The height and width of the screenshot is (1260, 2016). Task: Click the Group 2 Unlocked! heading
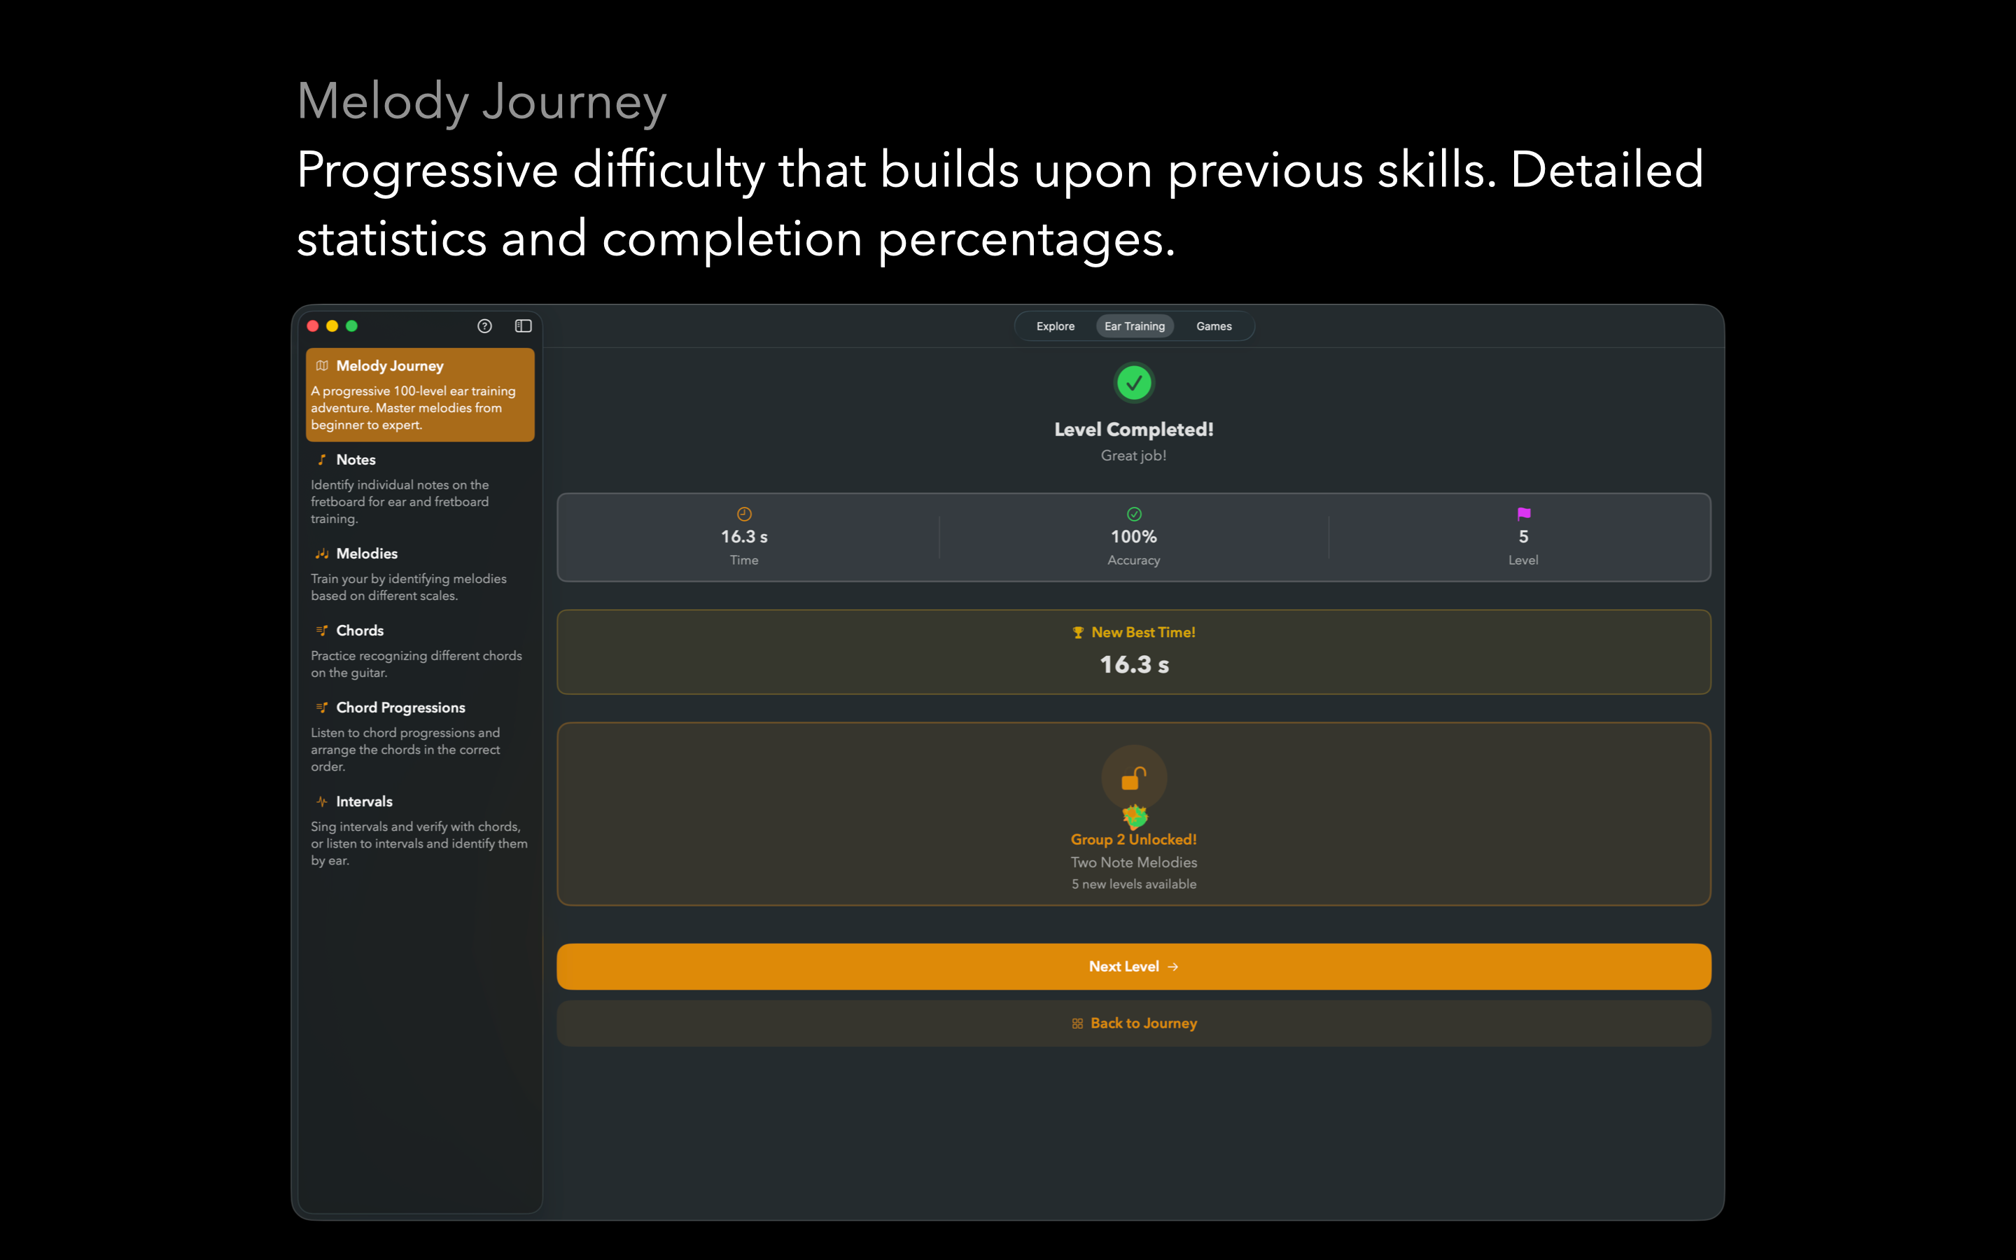(1134, 839)
